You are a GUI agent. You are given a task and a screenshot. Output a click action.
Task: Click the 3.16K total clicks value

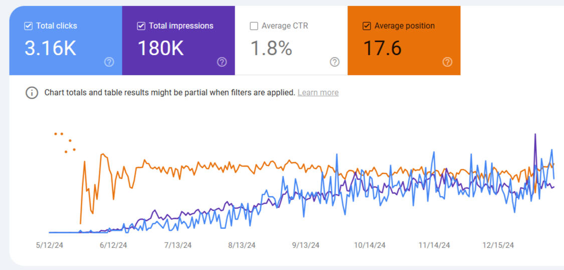(50, 48)
